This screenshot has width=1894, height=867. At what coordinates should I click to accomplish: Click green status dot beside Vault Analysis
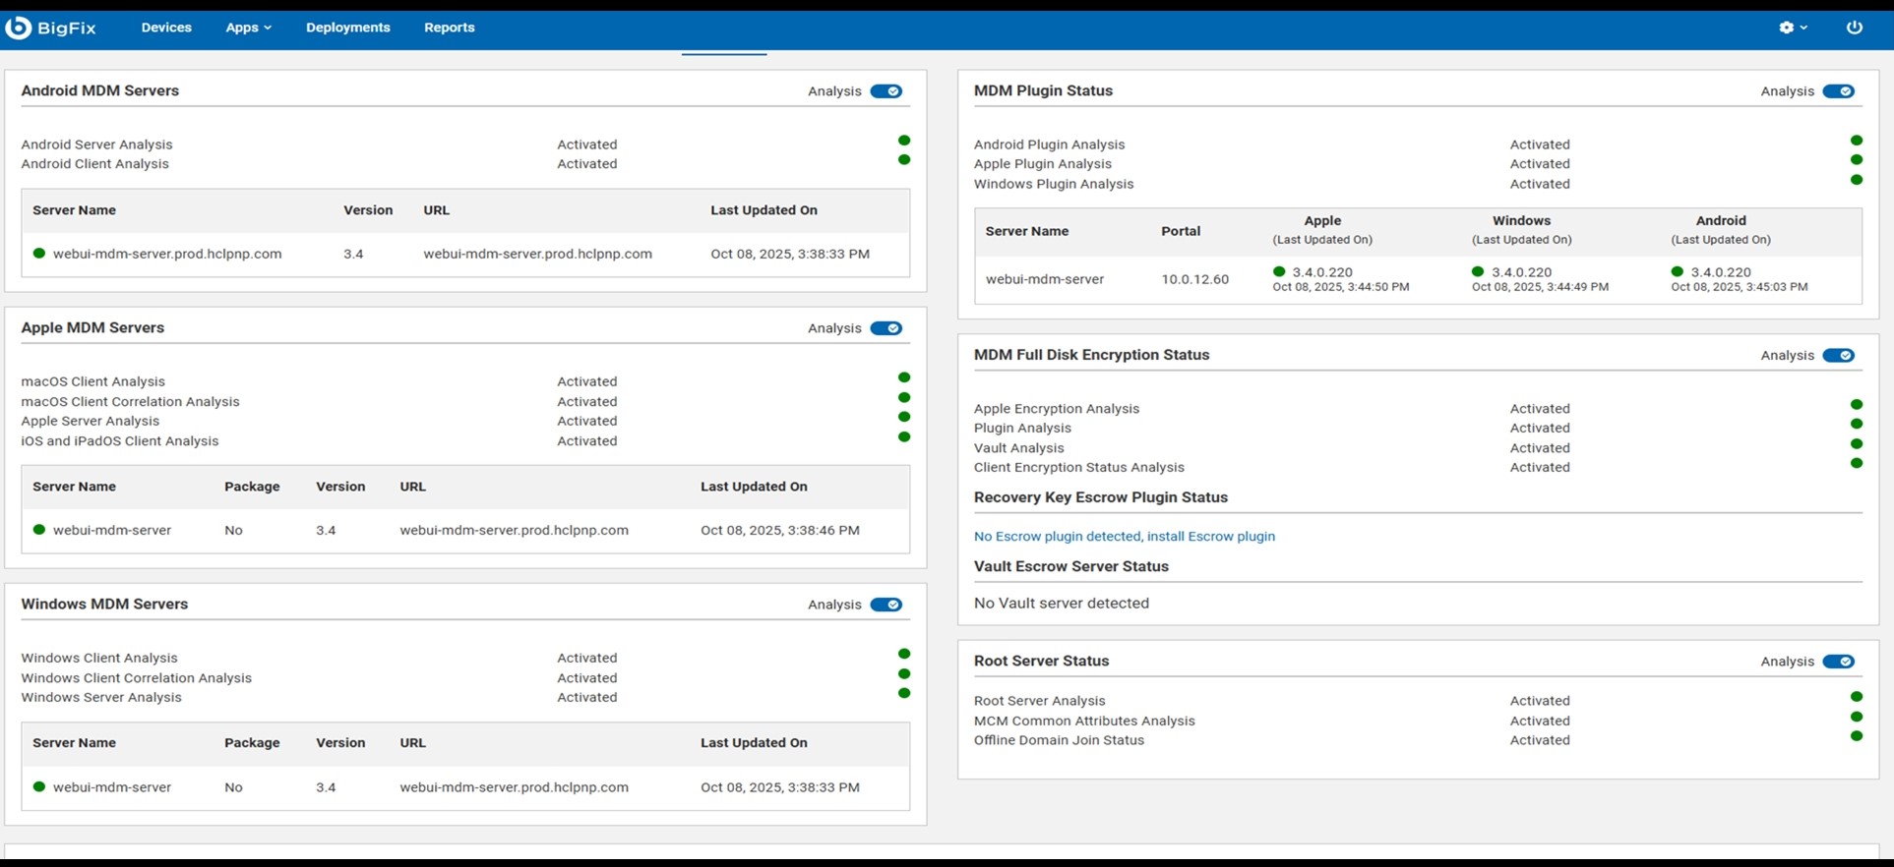coord(1857,444)
